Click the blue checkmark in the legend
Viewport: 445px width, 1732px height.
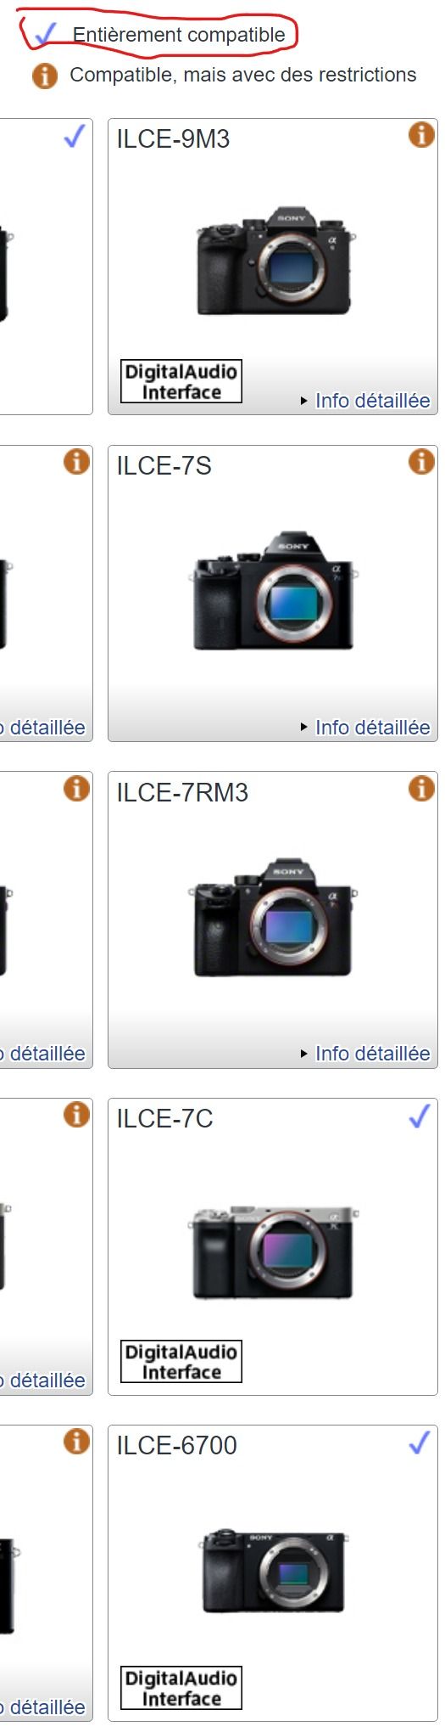pyautogui.click(x=46, y=34)
